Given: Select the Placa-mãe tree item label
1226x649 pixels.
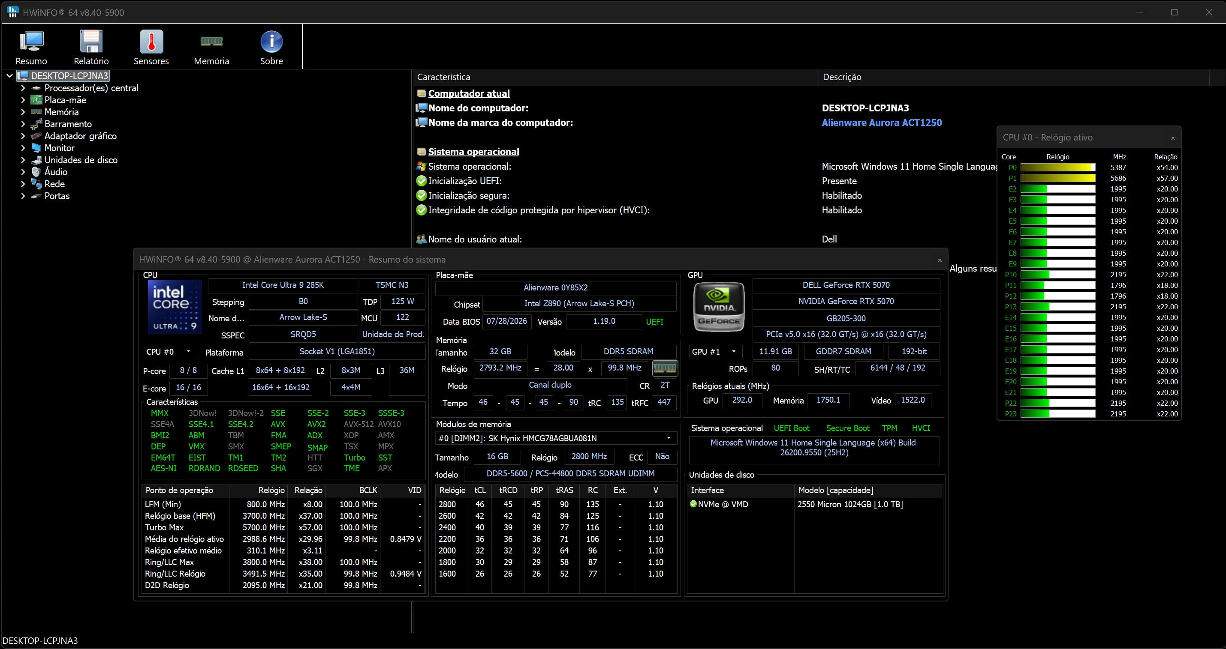Looking at the screenshot, I should [x=65, y=100].
